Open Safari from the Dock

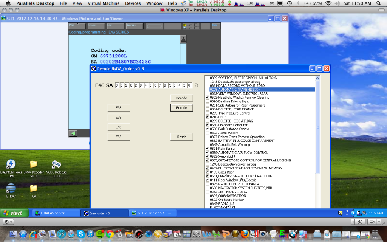pyautogui.click(x=71, y=233)
